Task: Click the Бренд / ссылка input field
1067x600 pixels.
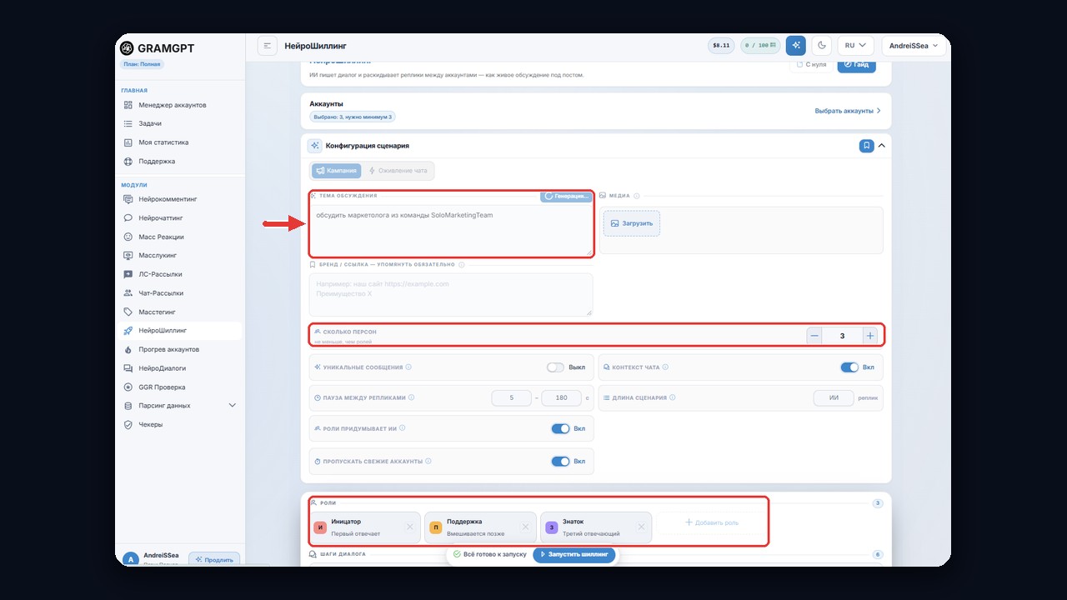Action: 451,295
